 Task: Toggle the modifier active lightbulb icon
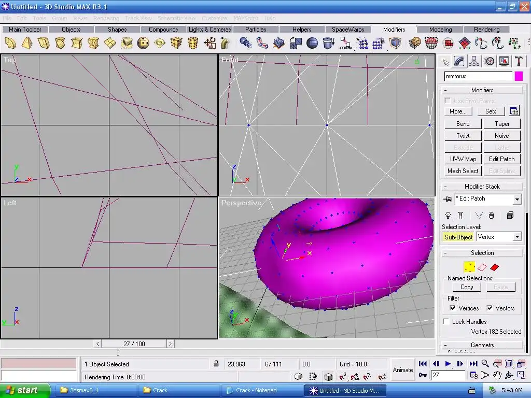coord(448,215)
